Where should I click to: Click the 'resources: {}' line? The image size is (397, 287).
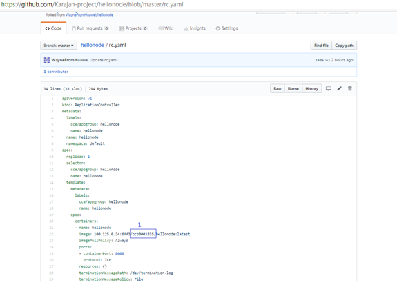coord(93,266)
